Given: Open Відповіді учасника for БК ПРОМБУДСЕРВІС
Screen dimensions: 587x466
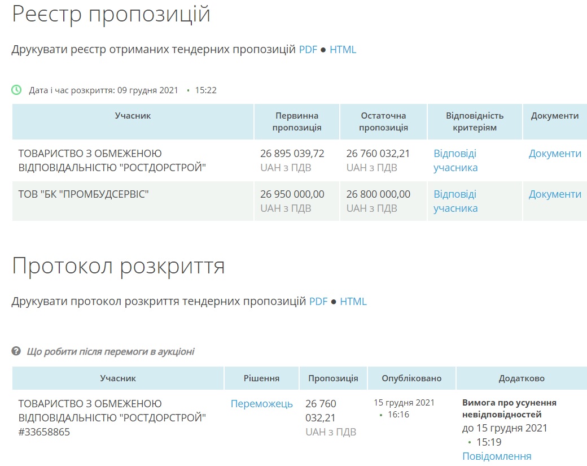Looking at the screenshot, I should point(455,201).
